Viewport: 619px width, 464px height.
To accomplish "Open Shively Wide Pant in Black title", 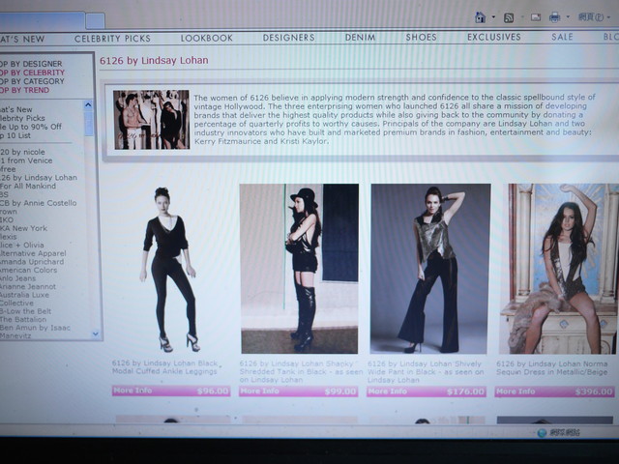I will (426, 371).
